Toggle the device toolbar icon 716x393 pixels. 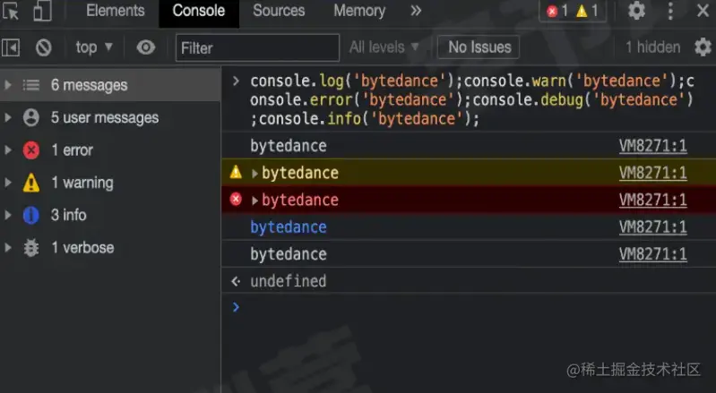[x=42, y=12]
